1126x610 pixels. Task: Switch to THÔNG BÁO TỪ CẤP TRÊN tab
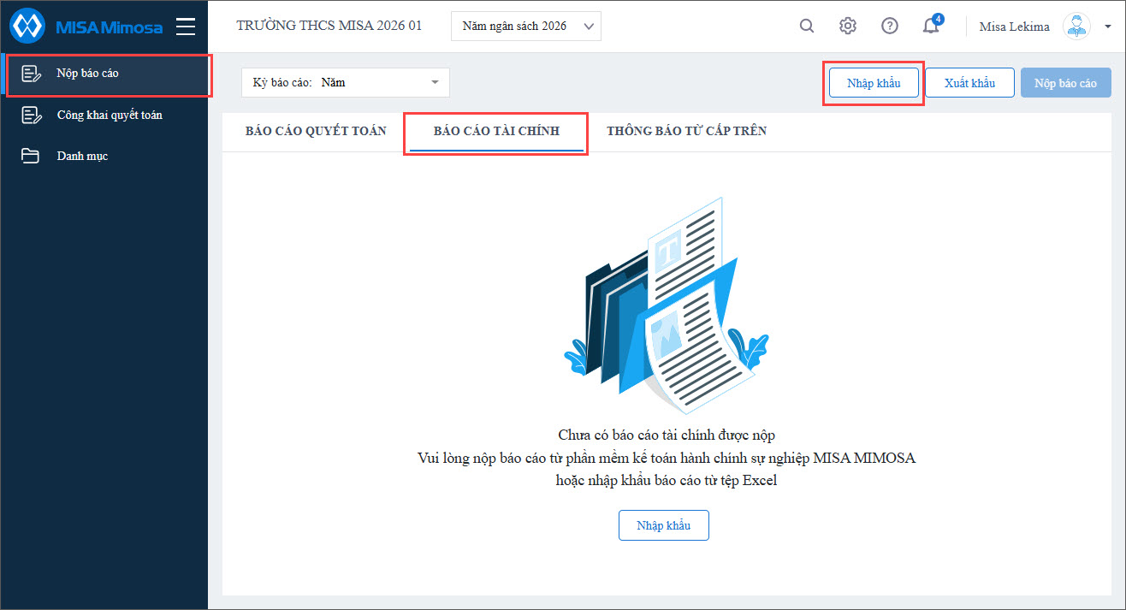(x=686, y=131)
